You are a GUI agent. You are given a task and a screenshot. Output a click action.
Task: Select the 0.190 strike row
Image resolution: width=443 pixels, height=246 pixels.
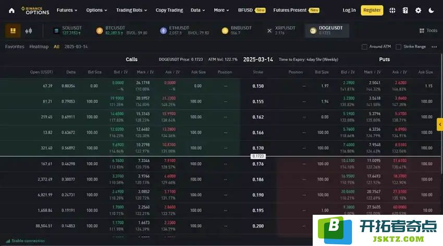220,195
